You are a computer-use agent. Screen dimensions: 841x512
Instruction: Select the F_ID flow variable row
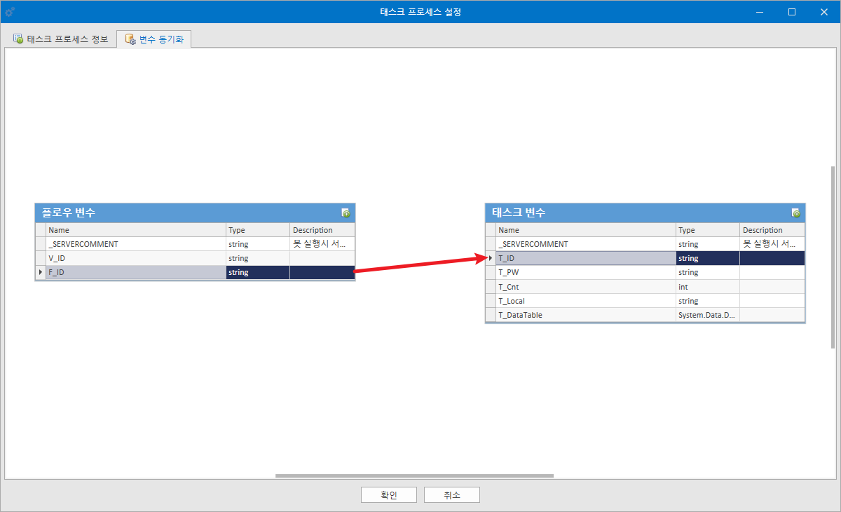[196, 272]
